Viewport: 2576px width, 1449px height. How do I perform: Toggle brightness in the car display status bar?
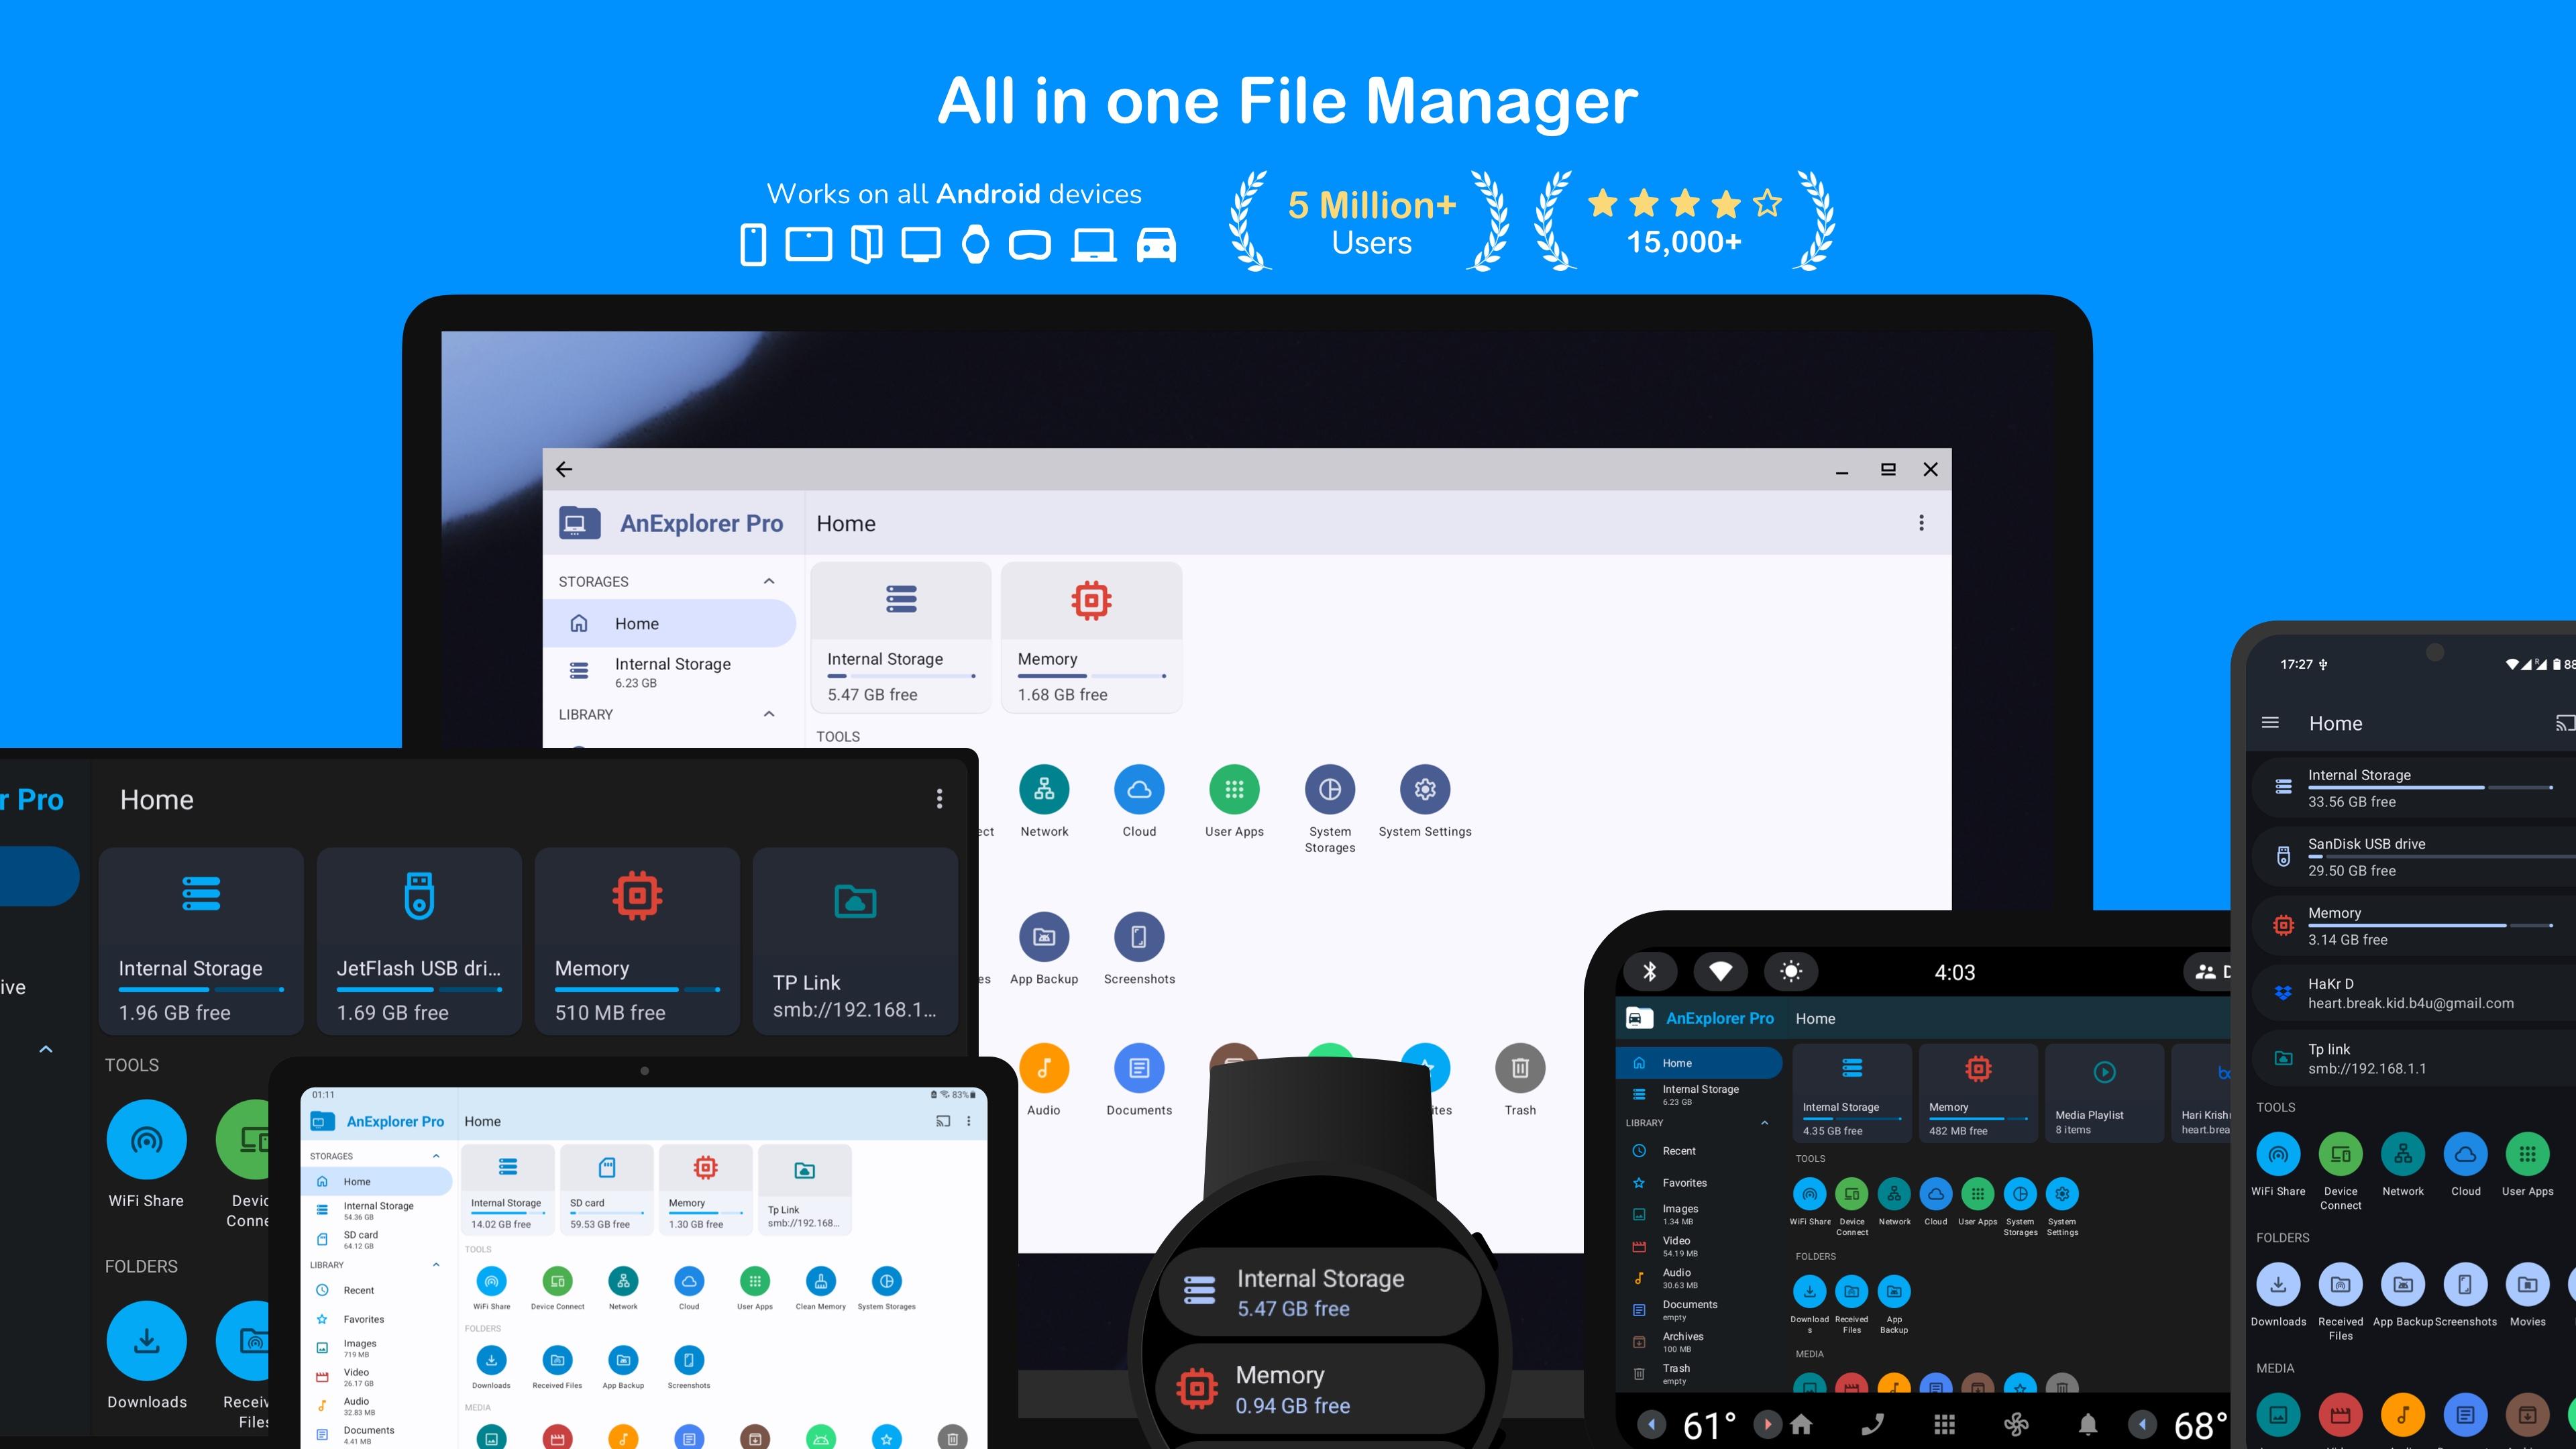click(1790, 971)
